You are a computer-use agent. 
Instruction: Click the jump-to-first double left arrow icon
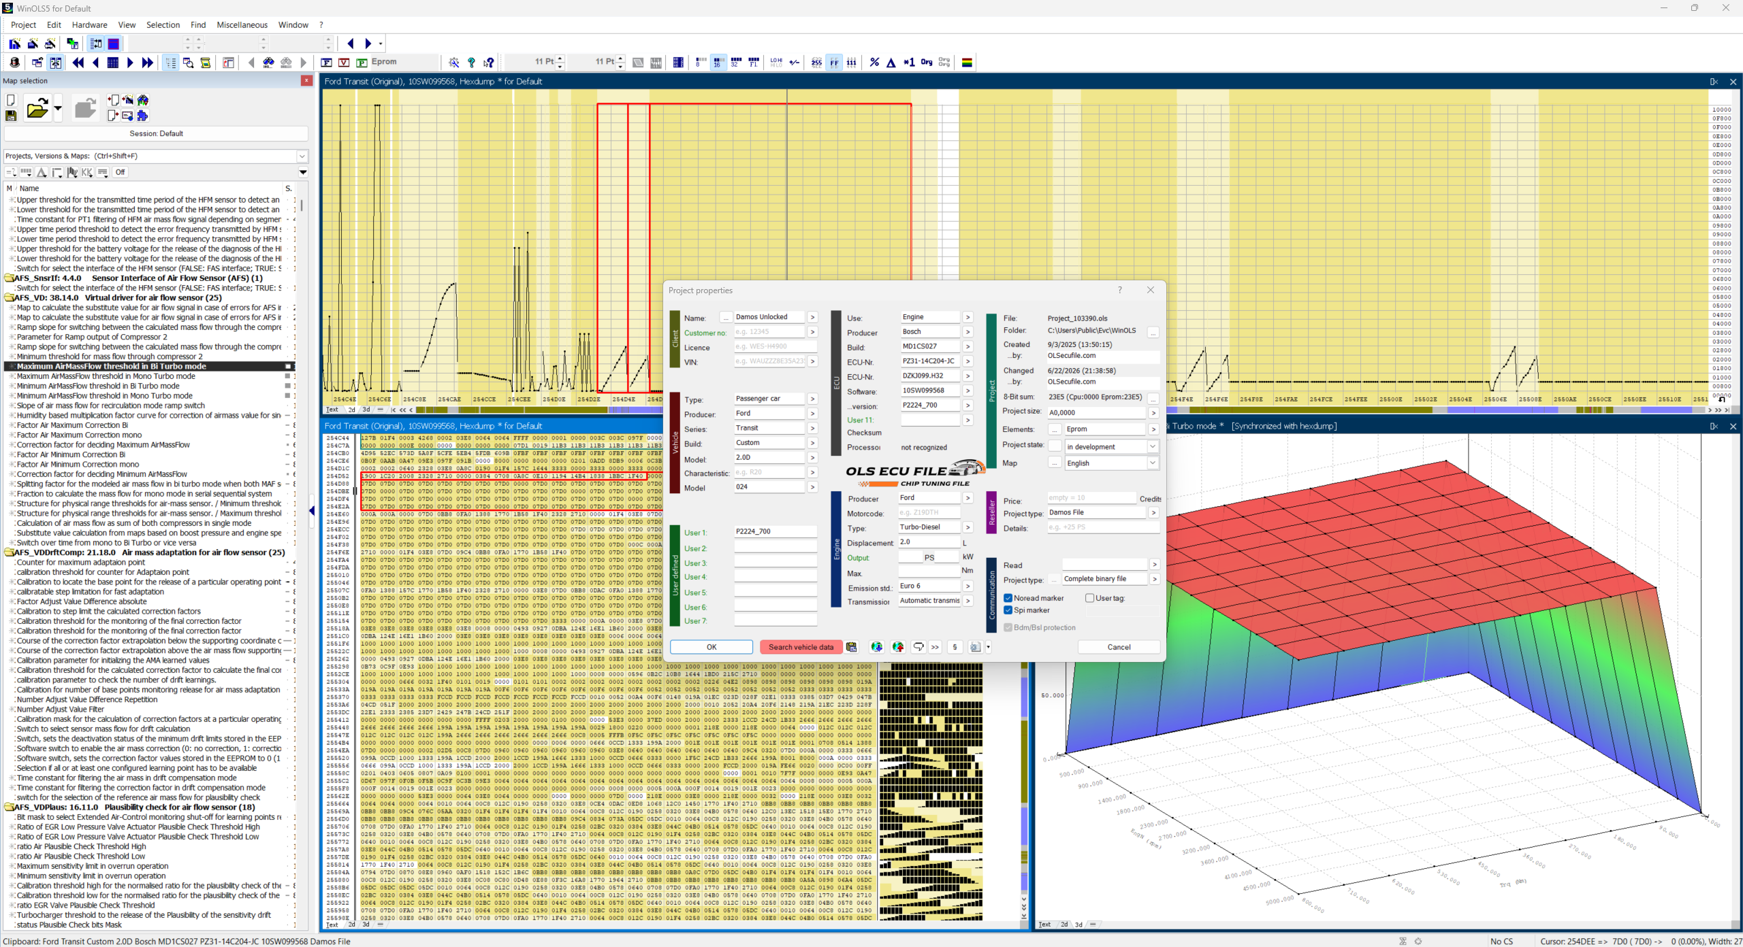click(78, 63)
